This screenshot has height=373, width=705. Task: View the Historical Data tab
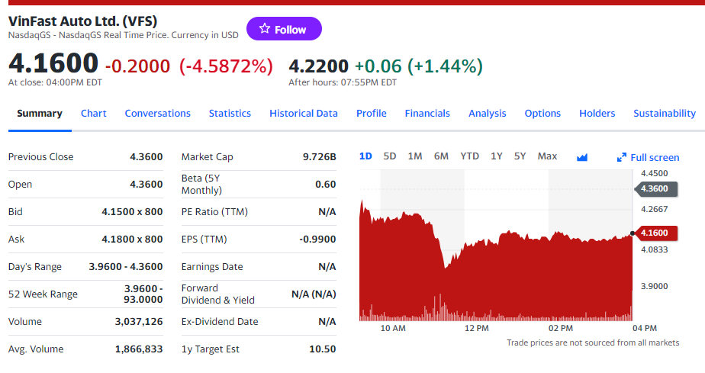click(304, 114)
